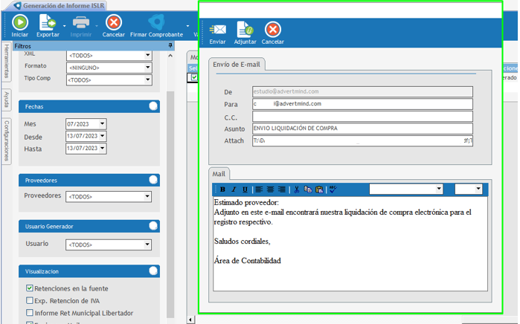
Task: Open the Mes date dropdown
Action: (102, 124)
